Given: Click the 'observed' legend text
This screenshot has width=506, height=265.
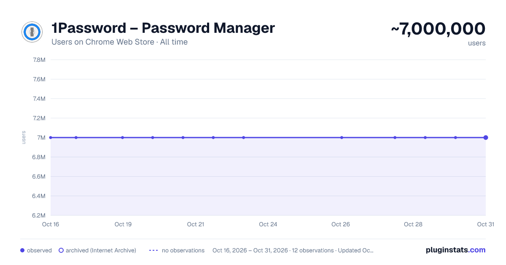Looking at the screenshot, I should point(39,250).
